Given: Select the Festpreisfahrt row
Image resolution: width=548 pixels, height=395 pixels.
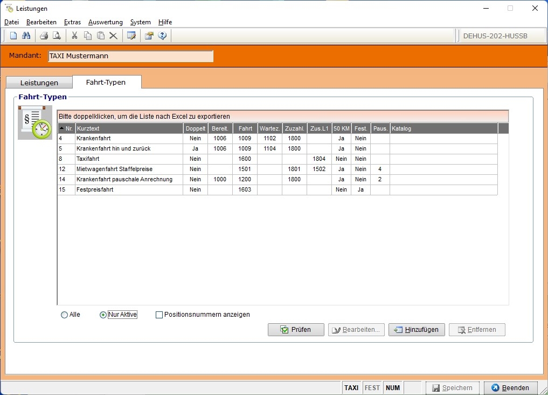Looking at the screenshot, I should point(278,189).
